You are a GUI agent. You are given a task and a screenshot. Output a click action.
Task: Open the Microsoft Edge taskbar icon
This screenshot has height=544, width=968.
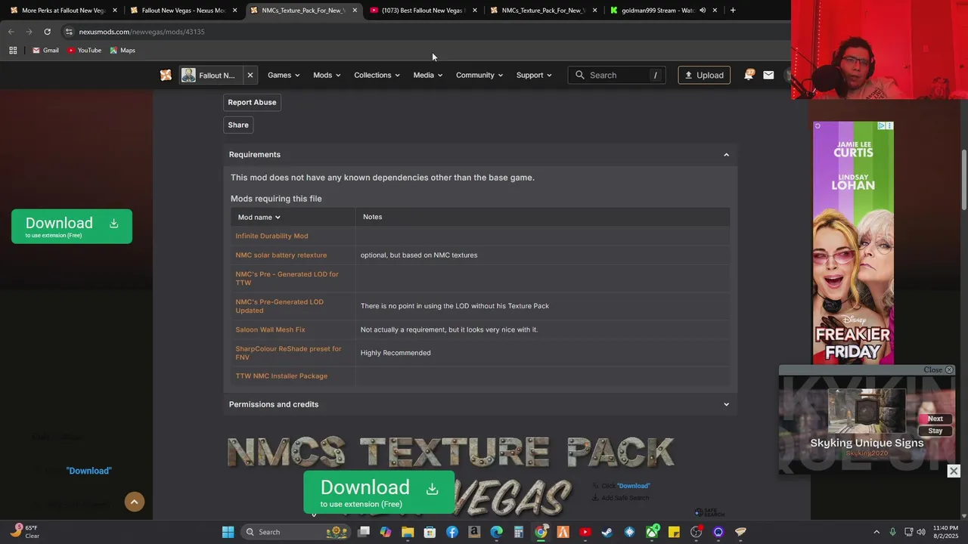coord(496,532)
